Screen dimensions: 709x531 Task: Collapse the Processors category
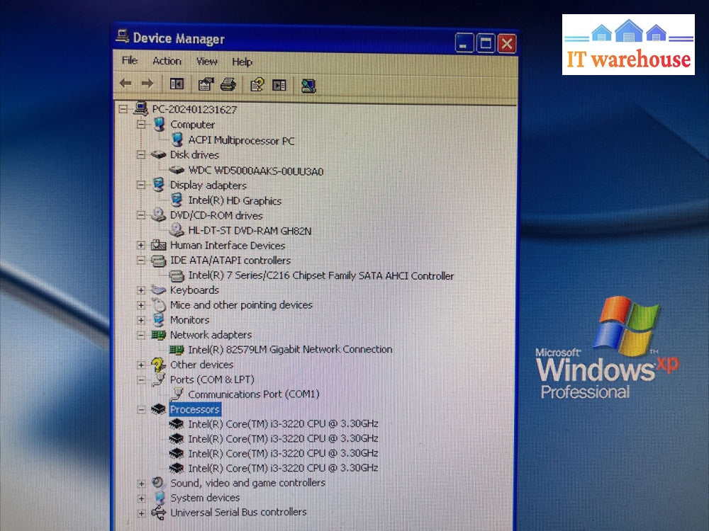coord(141,409)
